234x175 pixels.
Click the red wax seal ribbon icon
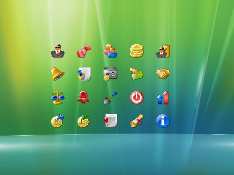pos(83,97)
